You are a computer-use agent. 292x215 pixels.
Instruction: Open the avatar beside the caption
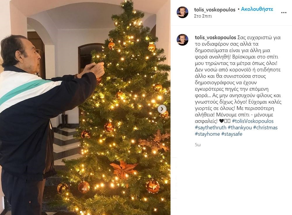click(x=182, y=40)
